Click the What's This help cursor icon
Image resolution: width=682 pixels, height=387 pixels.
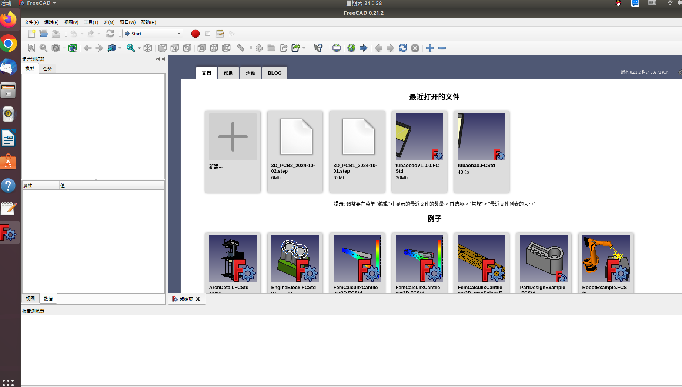[x=318, y=48]
